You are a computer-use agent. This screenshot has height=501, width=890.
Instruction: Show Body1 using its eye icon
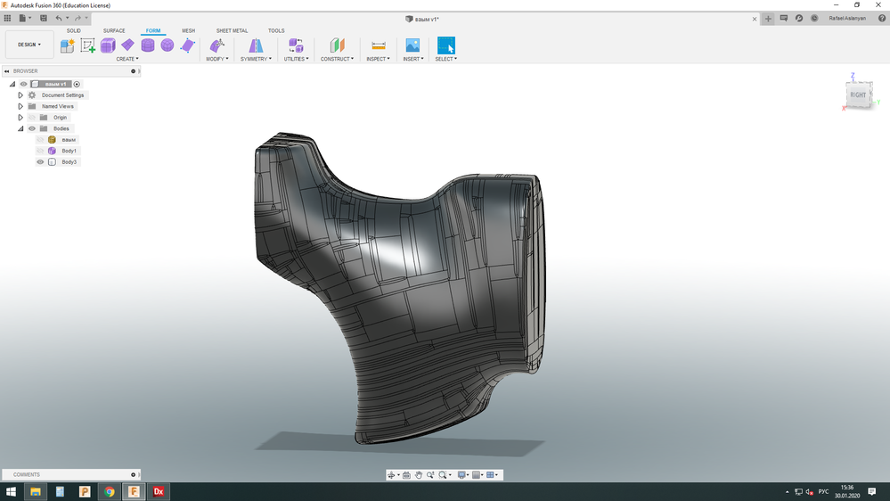40,151
